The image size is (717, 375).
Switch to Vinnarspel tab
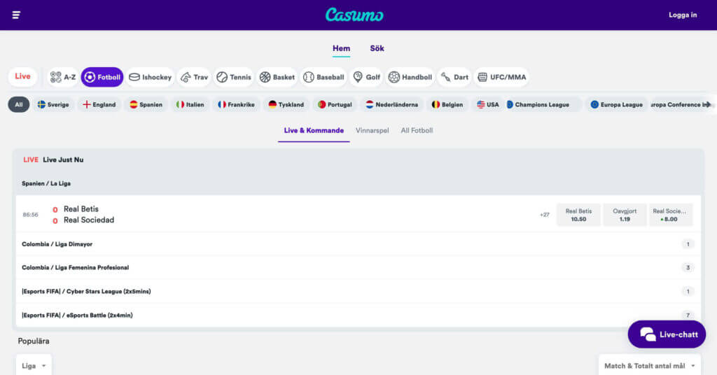373,131
